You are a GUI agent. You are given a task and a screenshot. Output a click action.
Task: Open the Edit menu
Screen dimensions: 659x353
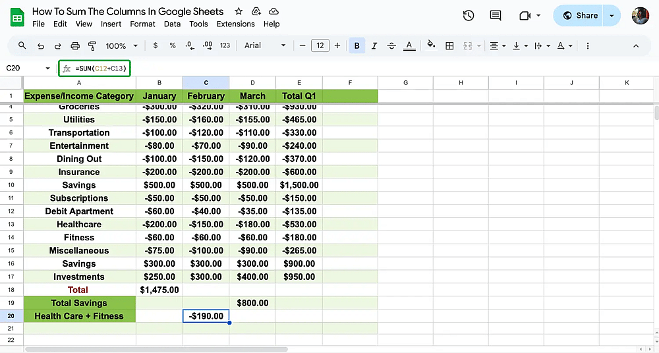pos(60,24)
